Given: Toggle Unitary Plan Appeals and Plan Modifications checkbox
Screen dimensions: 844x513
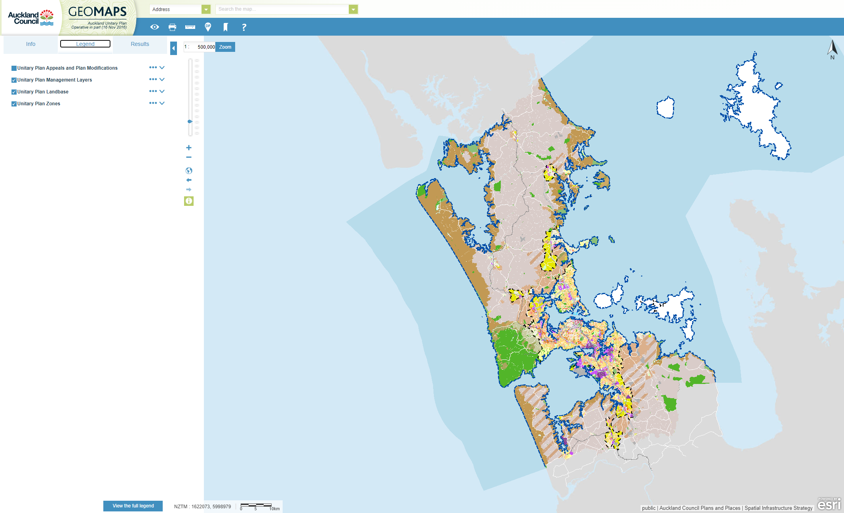Looking at the screenshot, I should [x=14, y=68].
